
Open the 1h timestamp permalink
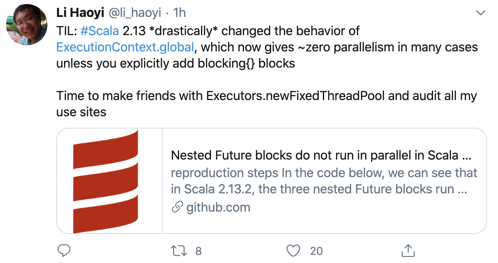(x=180, y=13)
